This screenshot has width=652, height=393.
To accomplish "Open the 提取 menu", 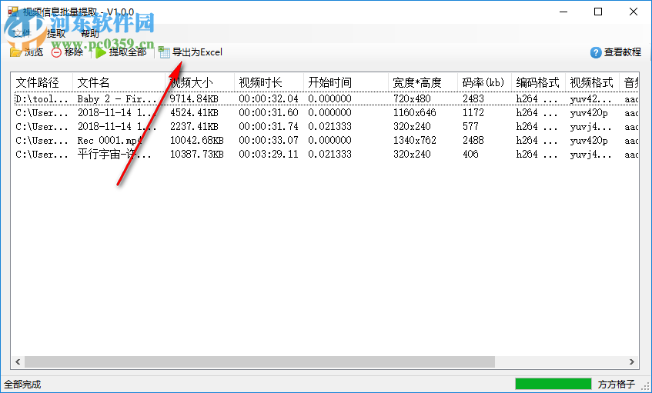I will [56, 33].
